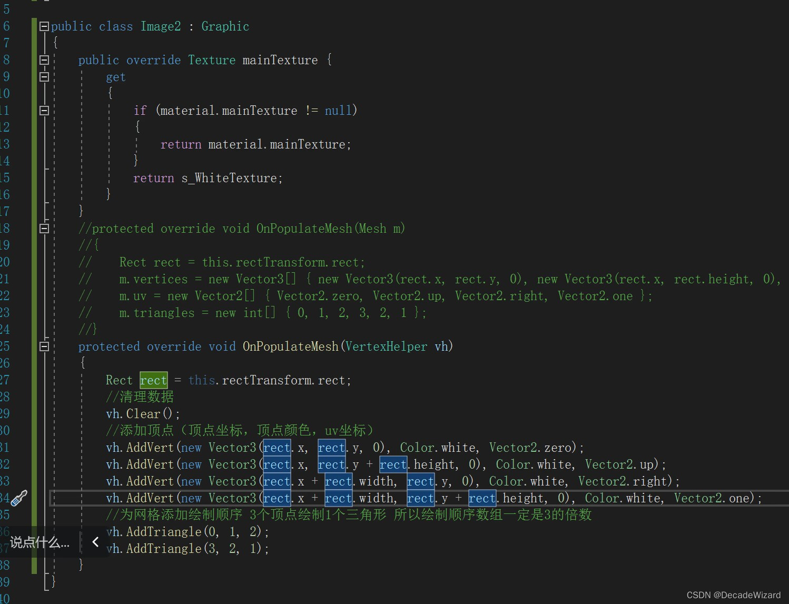The width and height of the screenshot is (789, 604).
Task: Click commented m.uv line
Action: pos(366,296)
